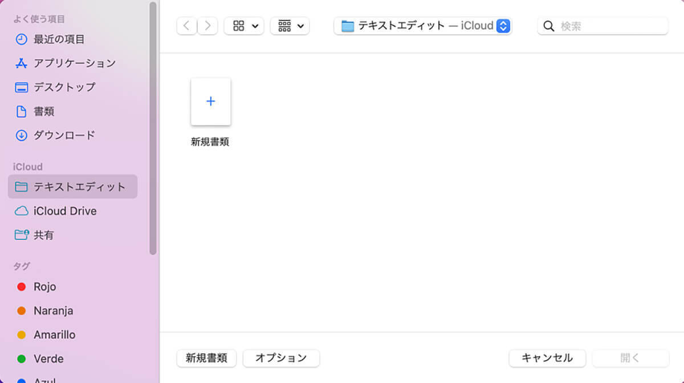Click the 新規書類 button at bottom
684x383 pixels.
coord(206,358)
